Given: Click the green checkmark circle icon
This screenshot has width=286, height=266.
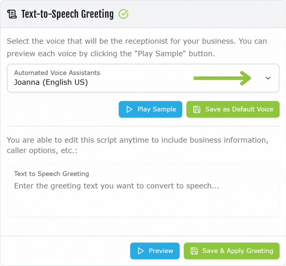Looking at the screenshot, I should [123, 14].
